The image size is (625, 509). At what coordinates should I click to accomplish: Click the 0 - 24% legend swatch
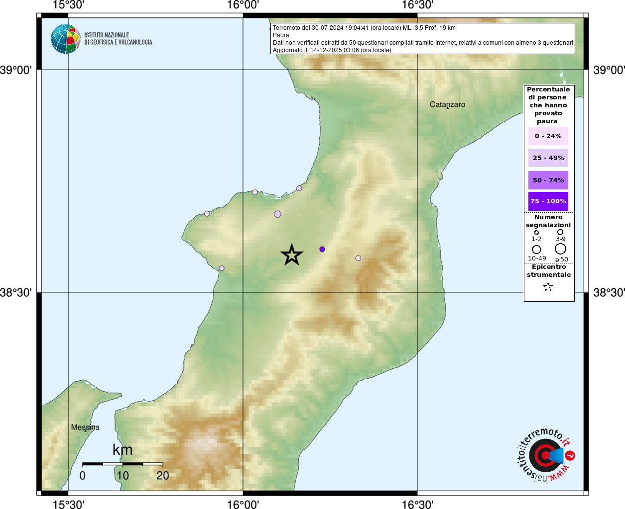(548, 136)
